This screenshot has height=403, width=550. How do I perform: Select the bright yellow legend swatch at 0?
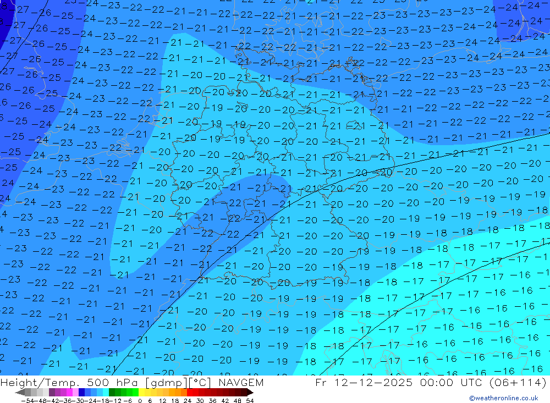coord(142,393)
